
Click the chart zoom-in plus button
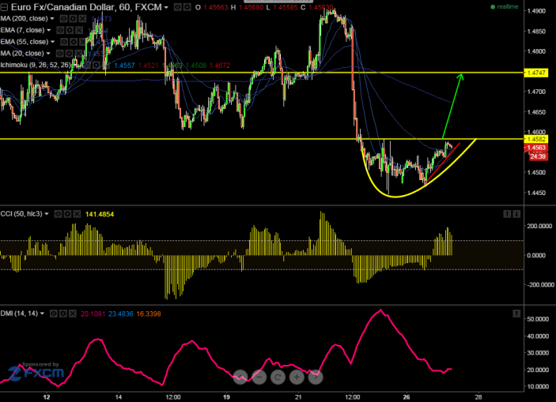coord(297,378)
